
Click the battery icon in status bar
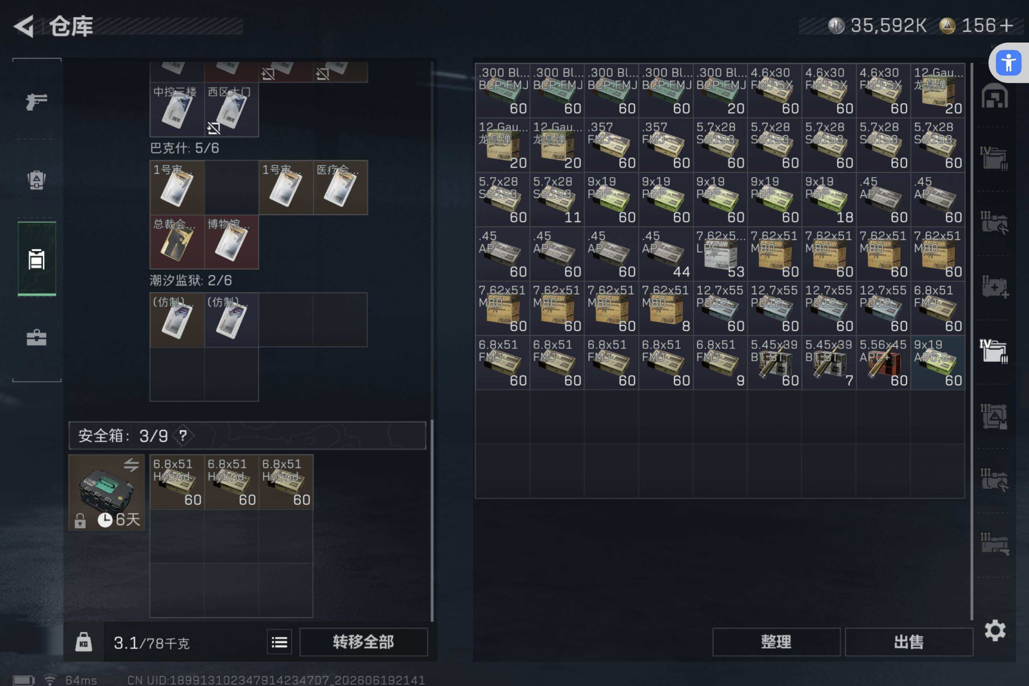24,680
